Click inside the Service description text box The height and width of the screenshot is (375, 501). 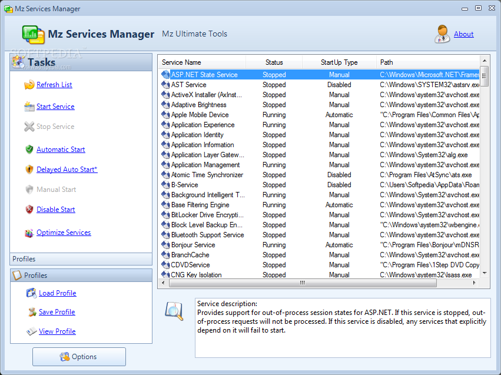[x=343, y=328]
